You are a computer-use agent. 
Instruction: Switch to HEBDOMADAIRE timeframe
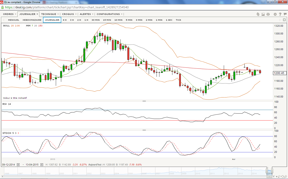pyautogui.click(x=32, y=20)
